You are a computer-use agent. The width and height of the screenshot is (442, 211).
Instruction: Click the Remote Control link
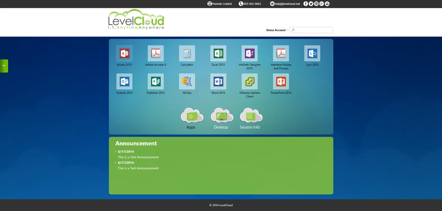pyautogui.click(x=220, y=4)
